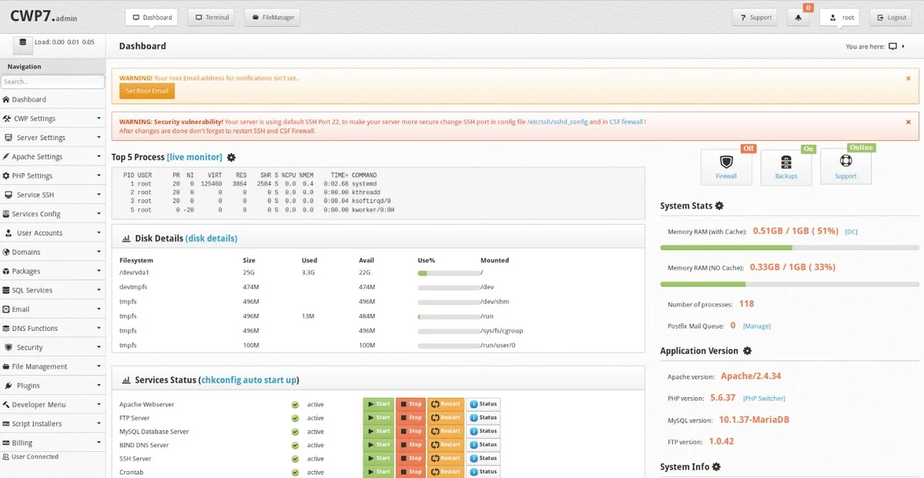Click the notifications bell icon
Viewport: 924px width, 478px height.
pyautogui.click(x=798, y=18)
